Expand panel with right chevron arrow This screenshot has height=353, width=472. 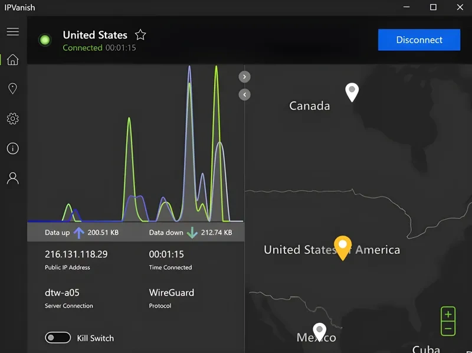[245, 77]
